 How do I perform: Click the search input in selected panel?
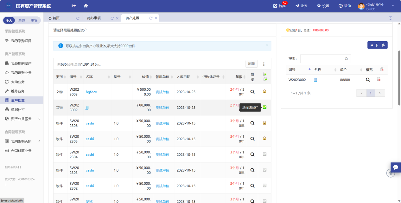tap(322, 59)
